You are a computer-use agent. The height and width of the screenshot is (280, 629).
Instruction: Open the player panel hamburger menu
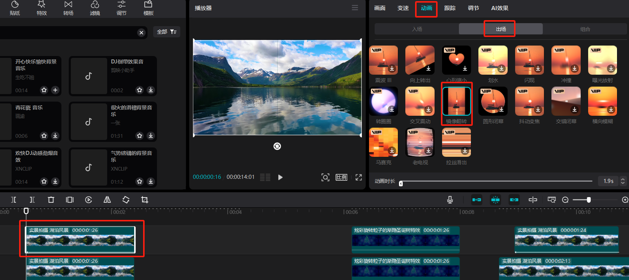355,8
